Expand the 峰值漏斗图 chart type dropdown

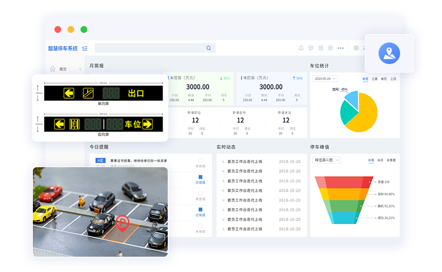click(x=326, y=160)
